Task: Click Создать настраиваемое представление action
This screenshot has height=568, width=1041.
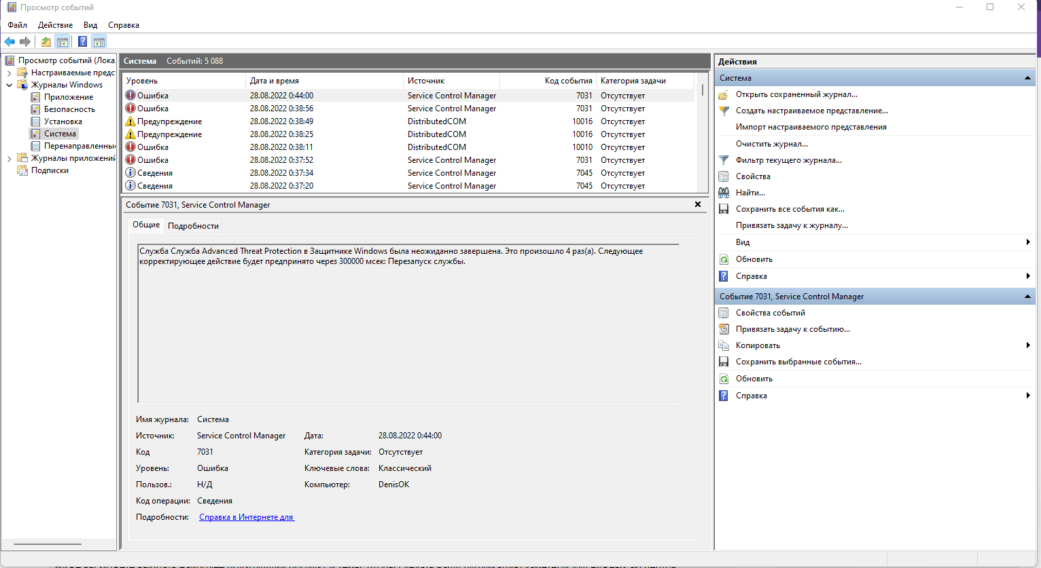Action: point(812,111)
